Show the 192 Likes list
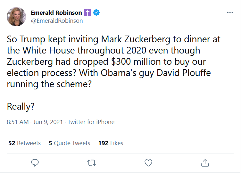 pyautogui.click(x=111, y=143)
